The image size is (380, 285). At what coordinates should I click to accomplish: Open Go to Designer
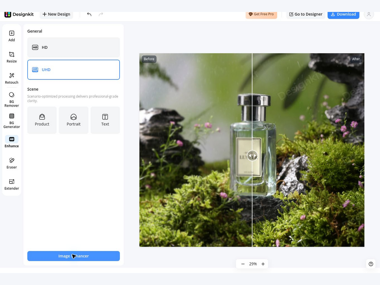306,14
